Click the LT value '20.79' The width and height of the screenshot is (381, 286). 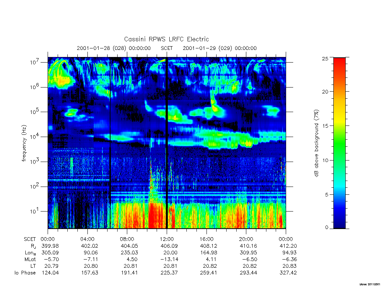pos(51,266)
